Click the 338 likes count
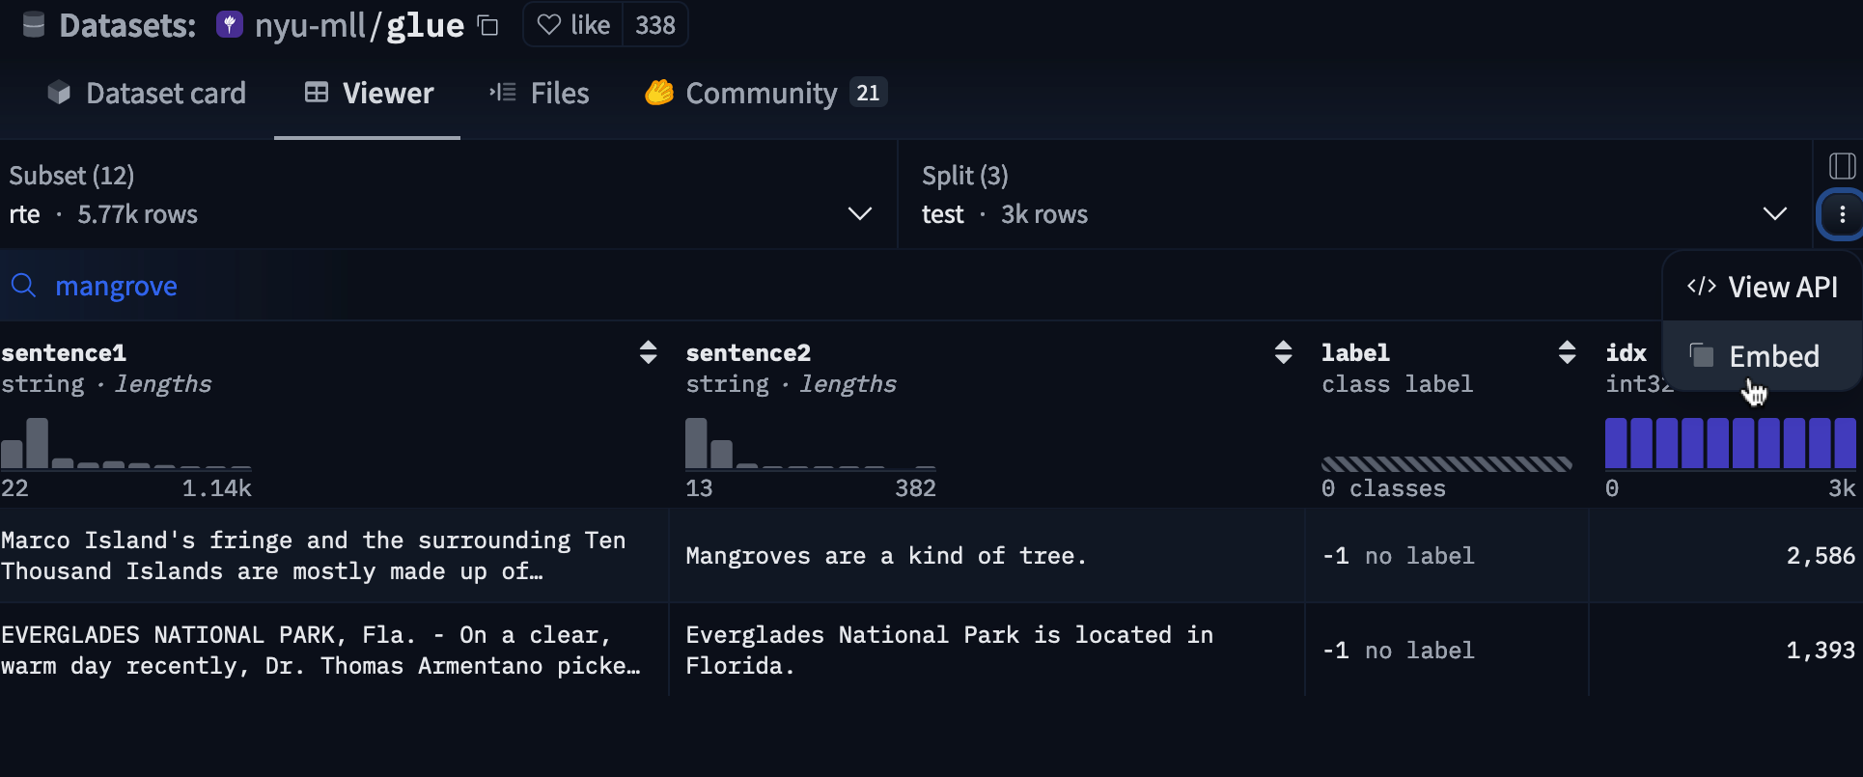 click(655, 25)
